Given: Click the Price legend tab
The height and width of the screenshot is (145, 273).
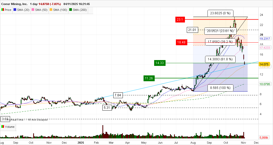Looking at the screenshot, I should pos(6,10).
